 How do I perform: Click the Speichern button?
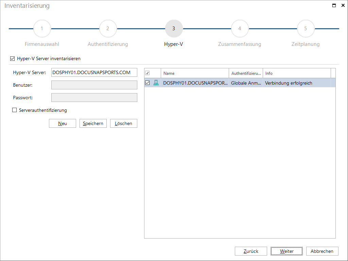(93, 123)
